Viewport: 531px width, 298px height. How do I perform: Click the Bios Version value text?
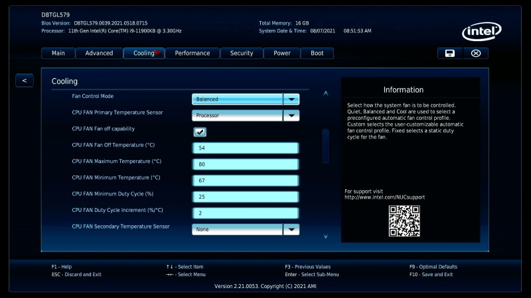pos(111,23)
